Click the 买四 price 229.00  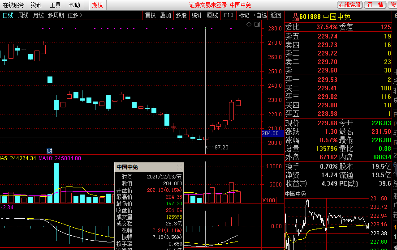pyautogui.click(x=328, y=105)
